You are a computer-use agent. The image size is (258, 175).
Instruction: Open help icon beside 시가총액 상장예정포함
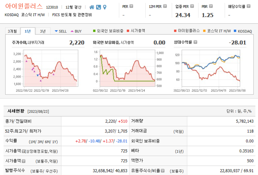tap(23, 151)
